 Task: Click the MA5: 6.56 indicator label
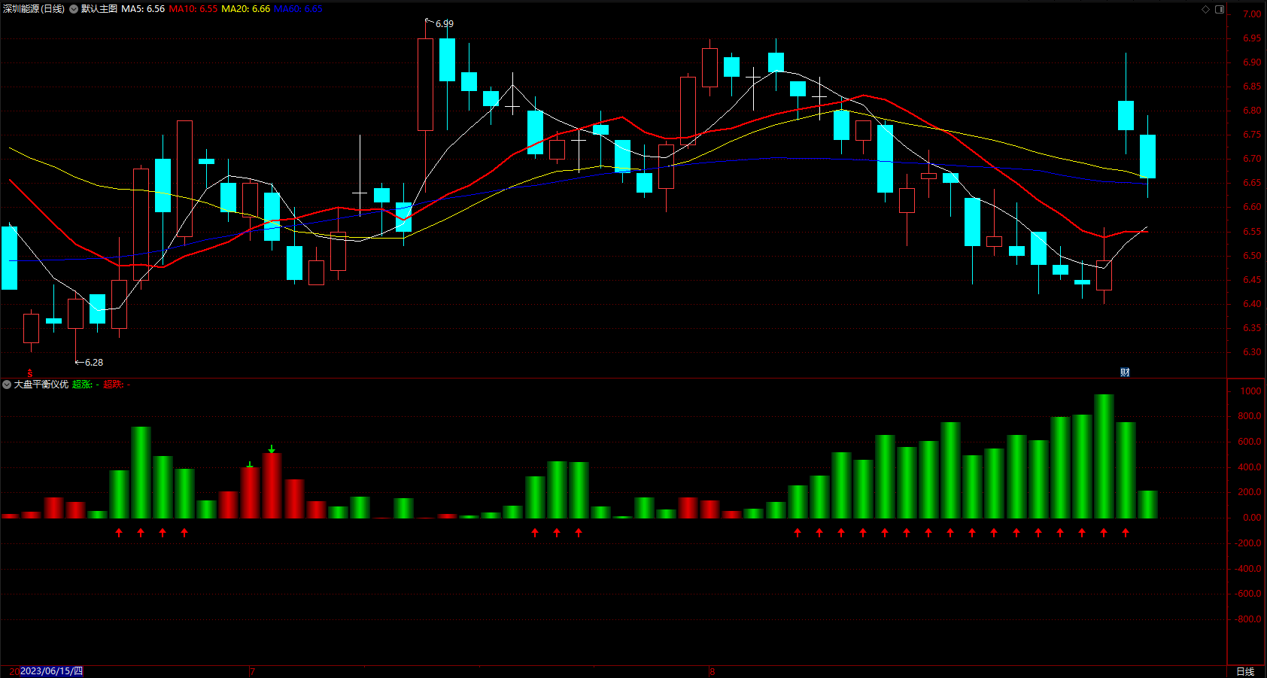tap(143, 9)
